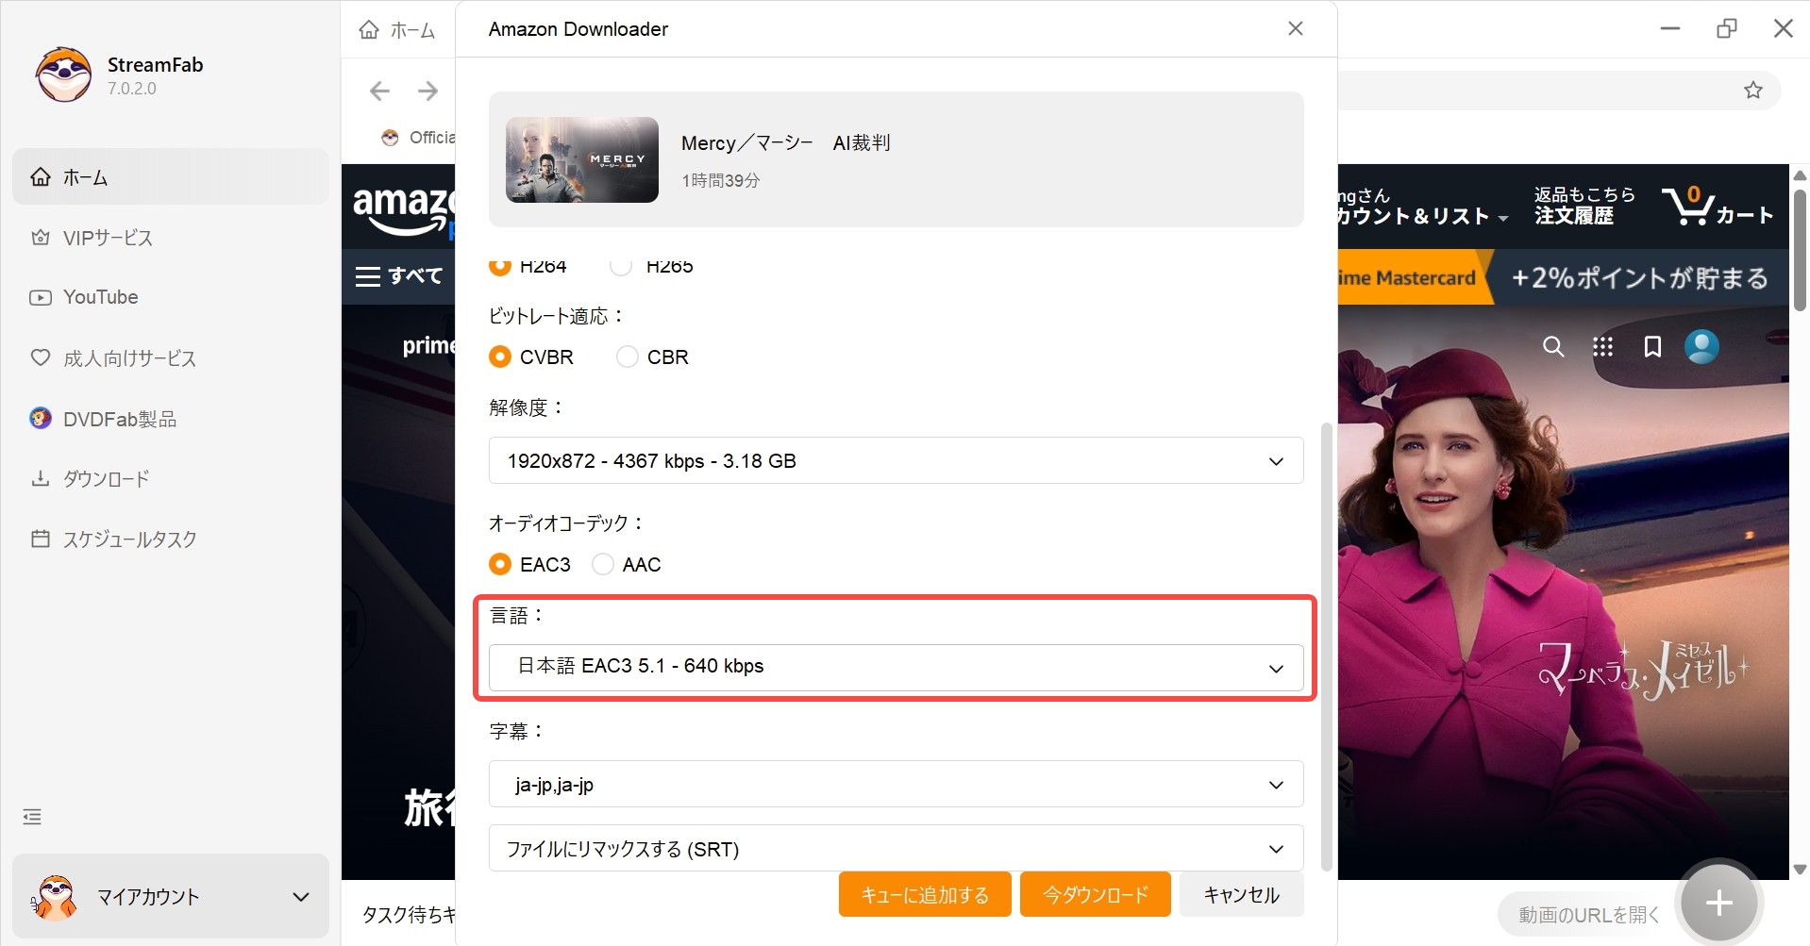Click the round plus button
Image resolution: width=1810 pixels, height=946 pixels.
(x=1718, y=903)
